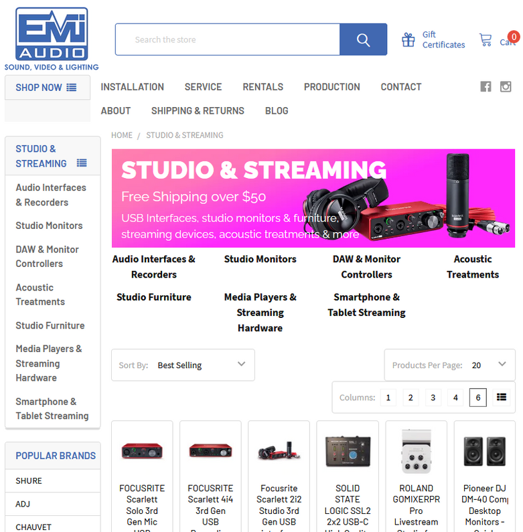This screenshot has width=523, height=532.
Task: Open Roland GoMixer Pro product image
Action: pos(417,451)
